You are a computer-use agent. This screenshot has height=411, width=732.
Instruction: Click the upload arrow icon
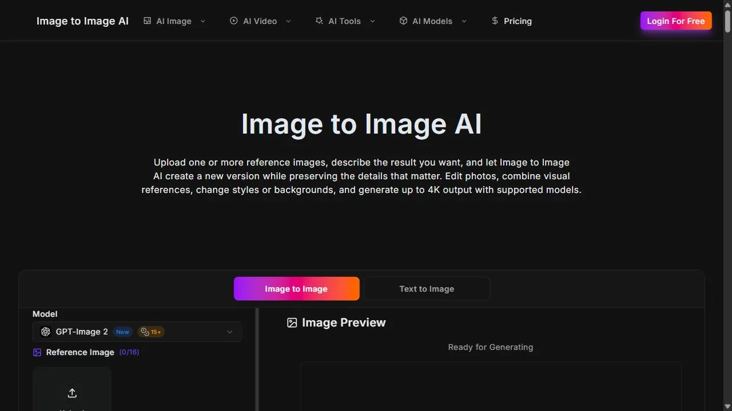point(72,393)
